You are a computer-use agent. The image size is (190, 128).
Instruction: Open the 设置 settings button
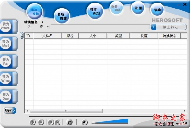pos(138,8)
